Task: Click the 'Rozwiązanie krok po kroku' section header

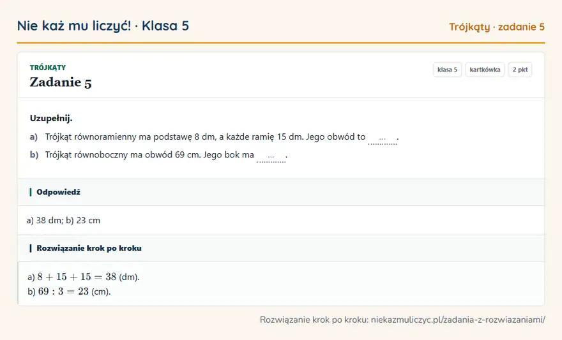Action: pos(281,248)
